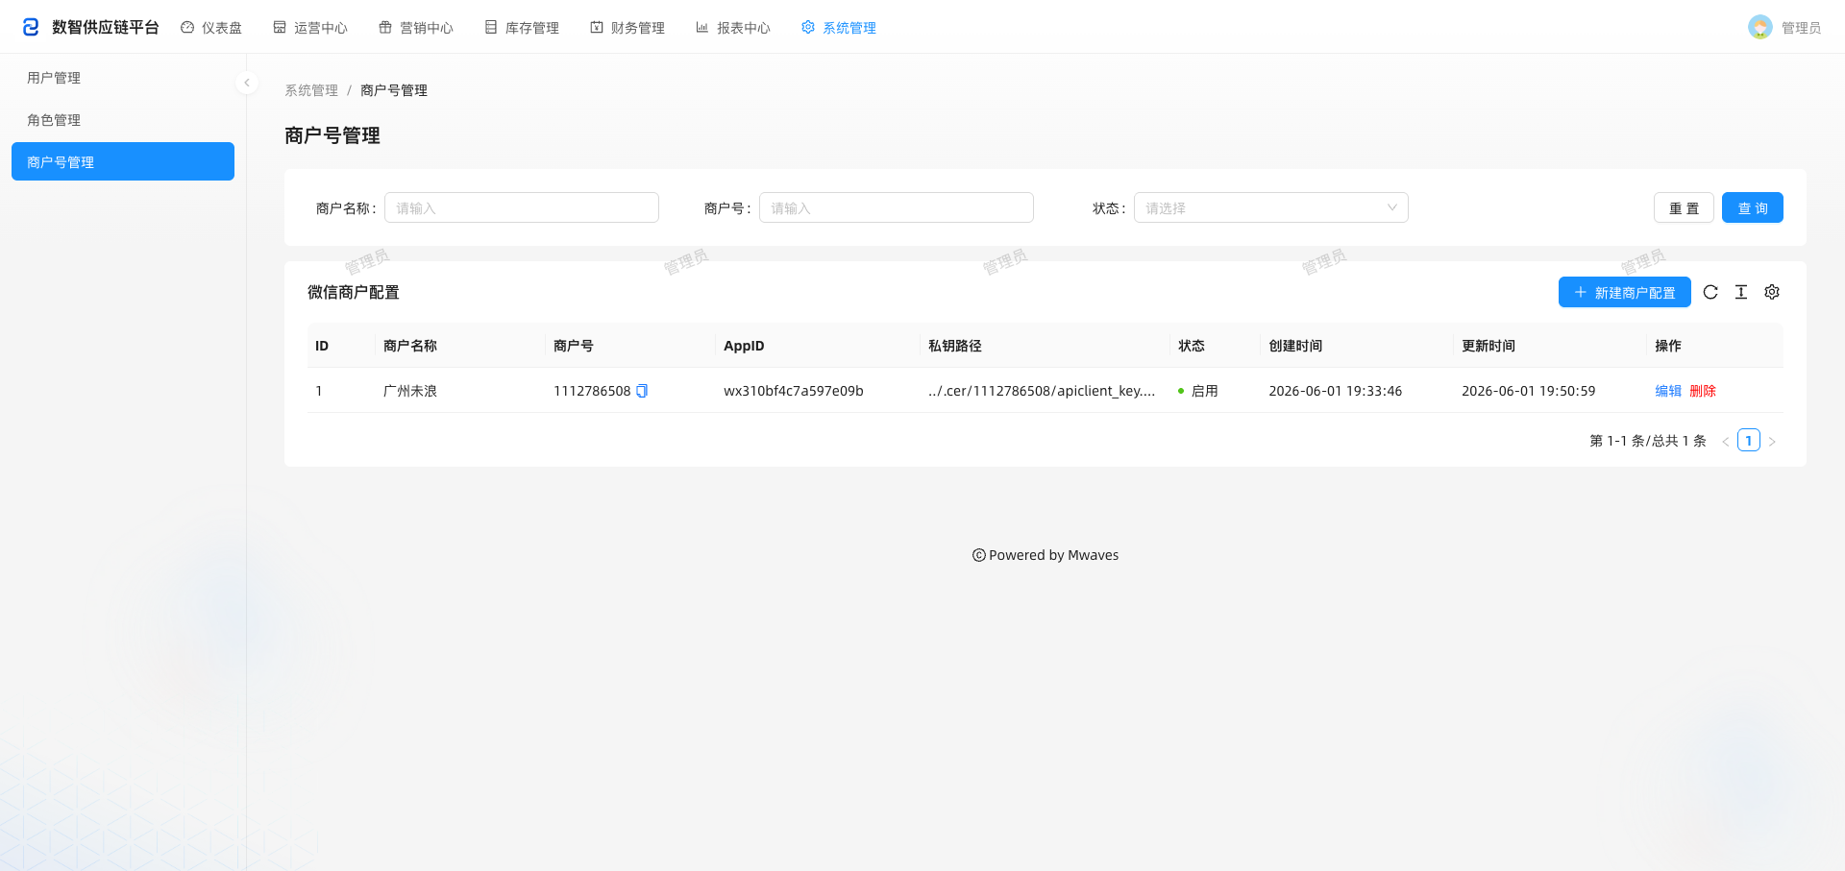The image size is (1845, 871).
Task: Click the 更新时间 column header
Action: point(1550,346)
